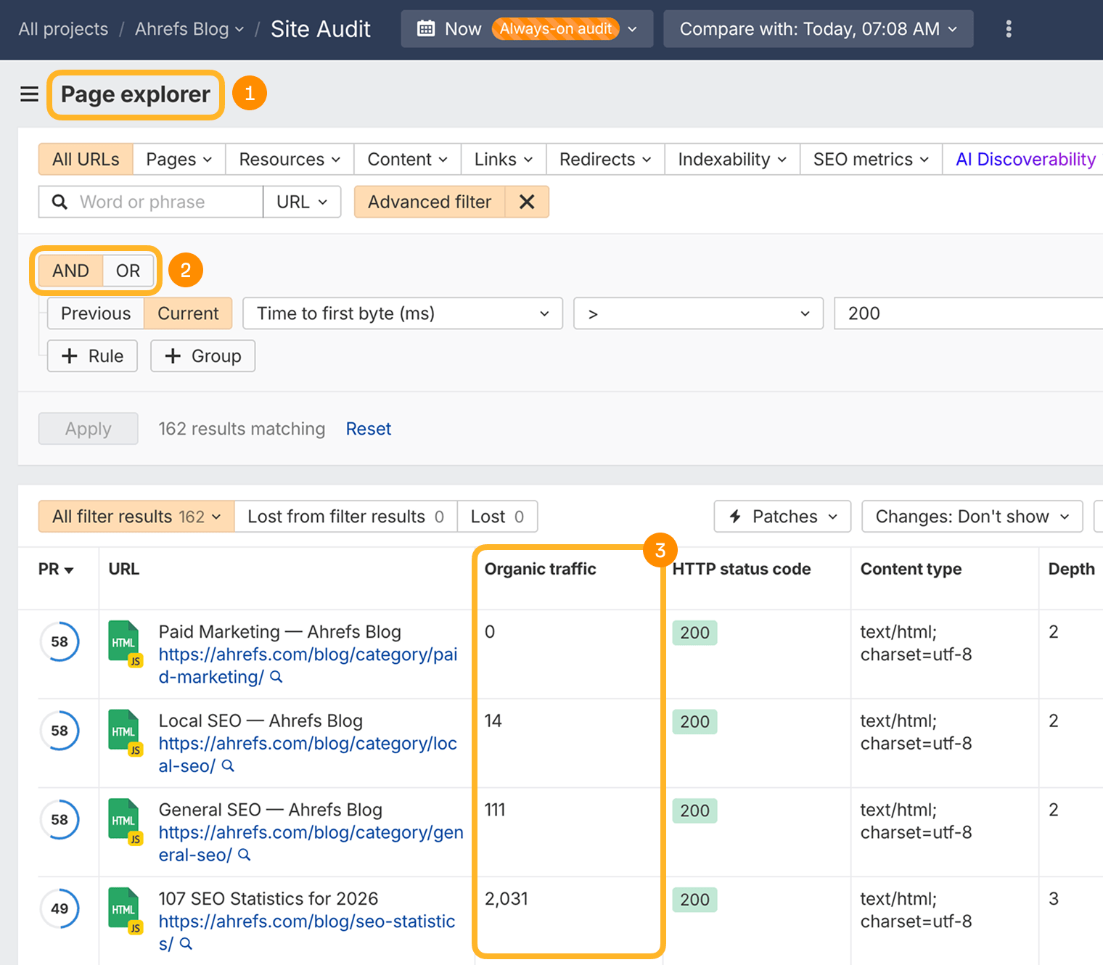The image size is (1103, 965).
Task: Open the Changes: Don't show dropdown
Action: [x=972, y=517]
